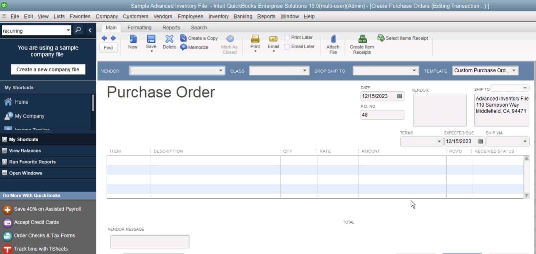
Task: Open the EXPECTED/DUE calendar picker
Action: tap(480, 141)
